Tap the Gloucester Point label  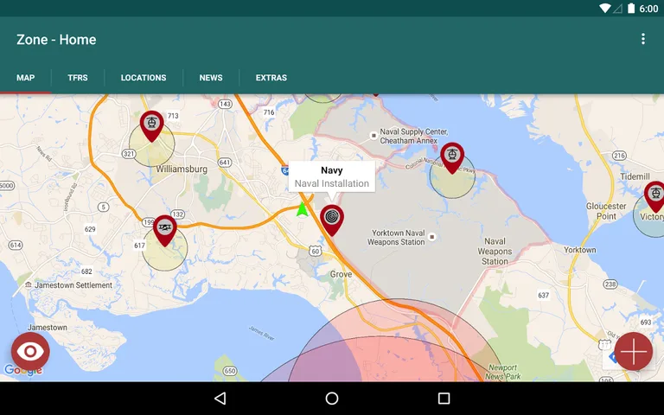(606, 211)
